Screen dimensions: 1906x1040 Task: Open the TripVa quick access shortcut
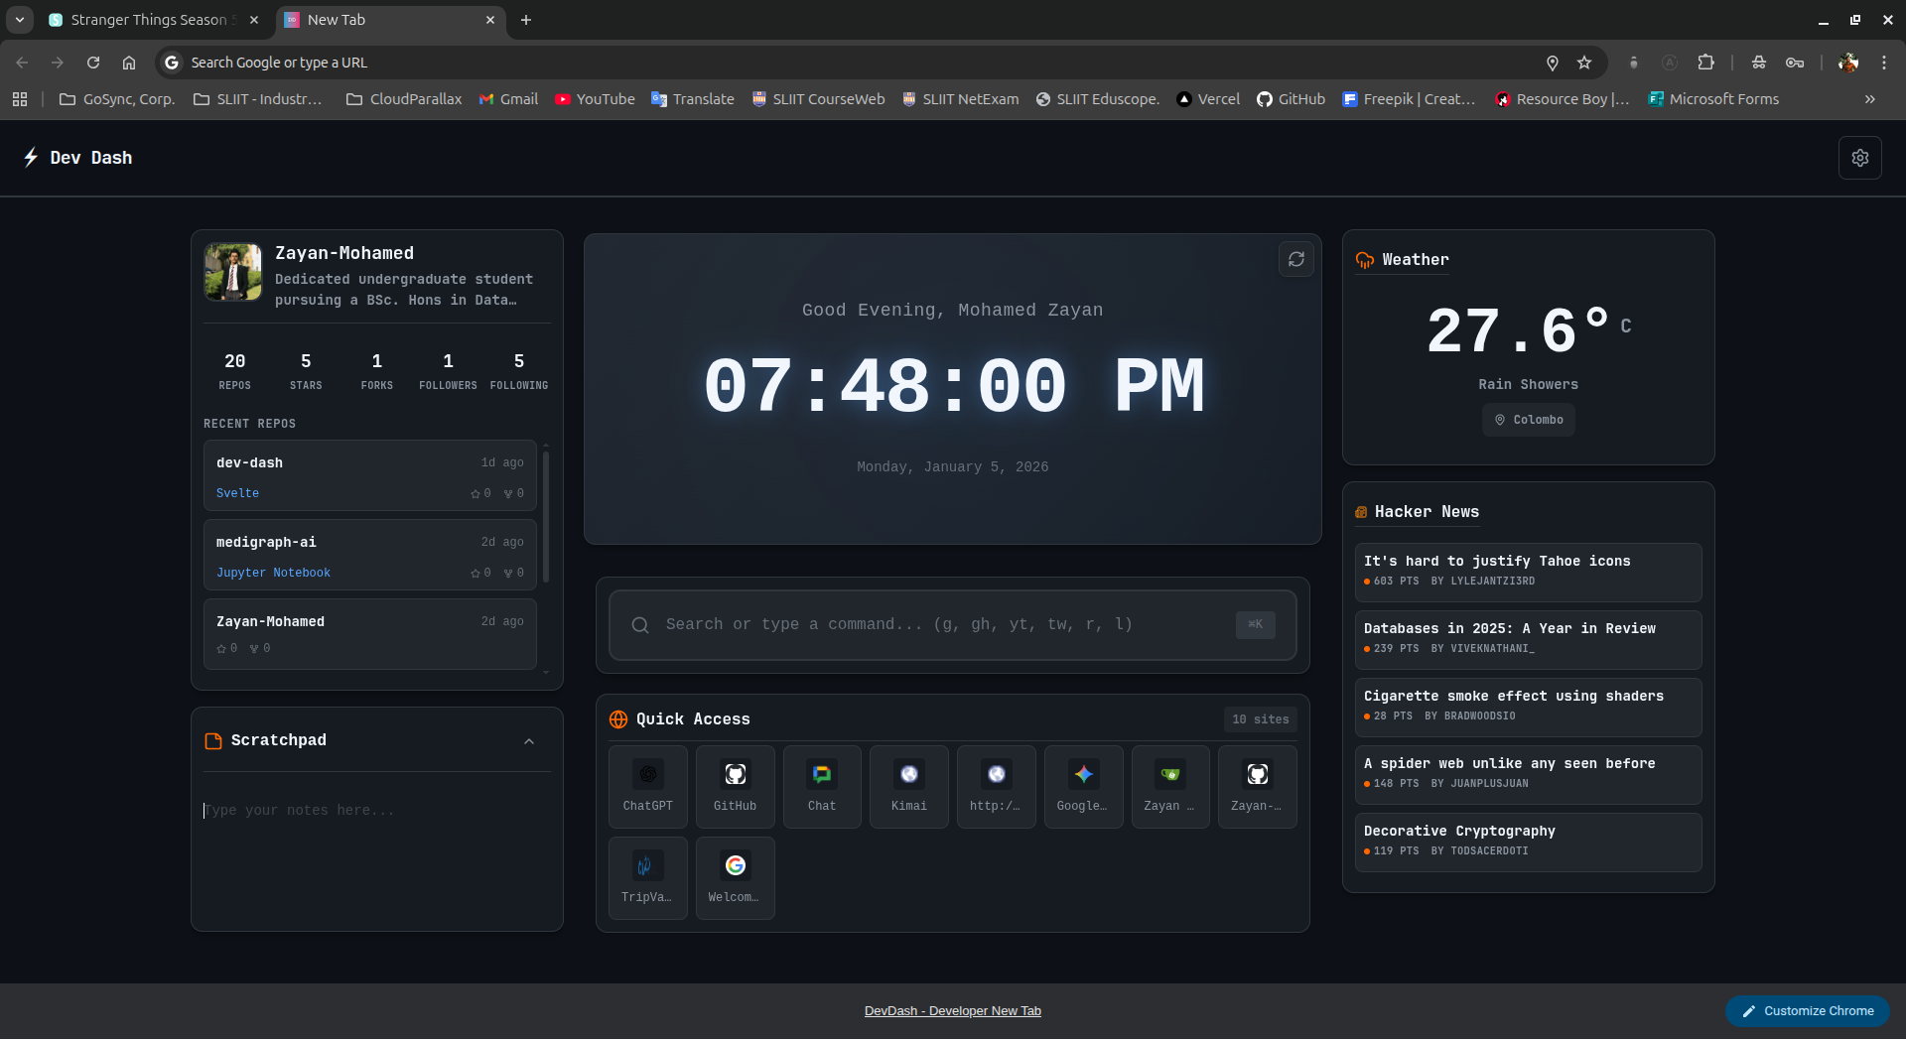click(x=647, y=877)
